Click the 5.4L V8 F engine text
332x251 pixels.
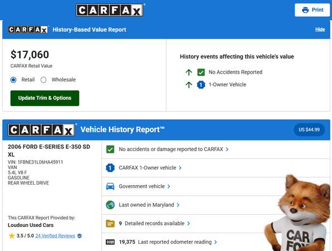tap(17, 172)
